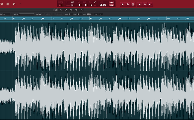Enable the WARP checkbox
The height and width of the screenshot is (120, 194).
point(59,14)
